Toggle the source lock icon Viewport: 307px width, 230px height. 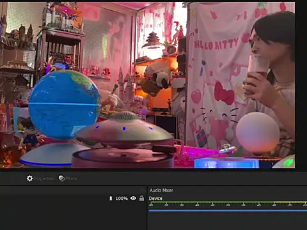[141, 198]
